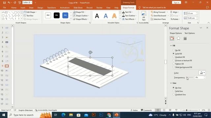Apply black Abc shape style
The width and height of the screenshot is (211, 118).
(57, 15)
